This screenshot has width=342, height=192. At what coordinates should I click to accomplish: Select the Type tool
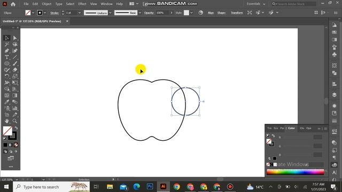pos(7,57)
